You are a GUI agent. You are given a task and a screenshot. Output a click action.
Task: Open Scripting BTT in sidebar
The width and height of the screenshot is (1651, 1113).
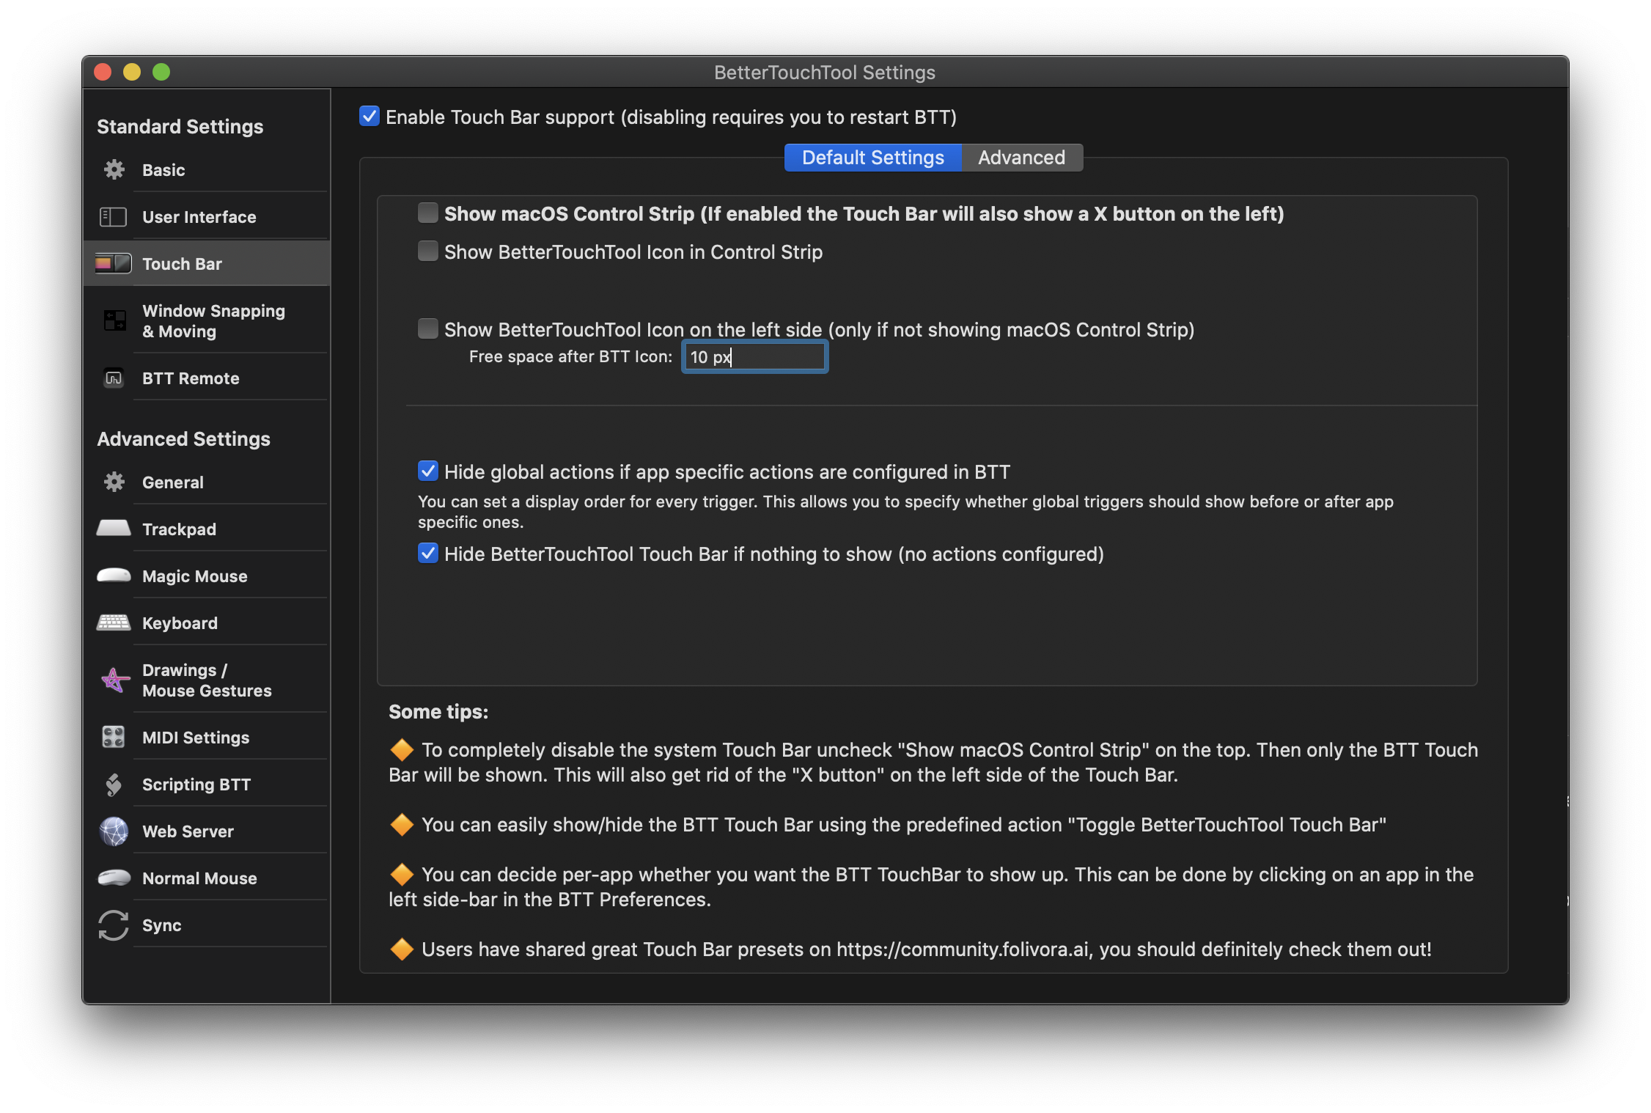196,785
